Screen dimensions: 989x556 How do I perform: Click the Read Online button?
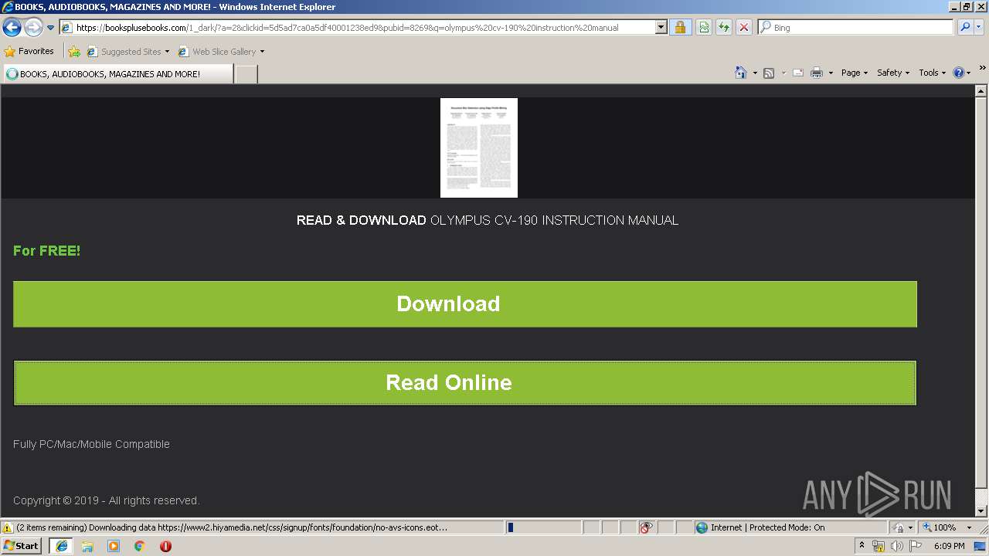(x=465, y=383)
